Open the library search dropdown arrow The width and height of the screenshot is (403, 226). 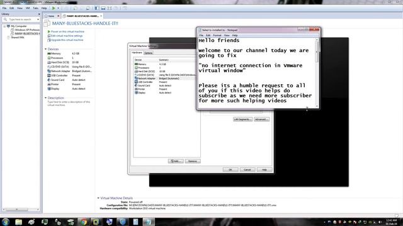[38, 19]
